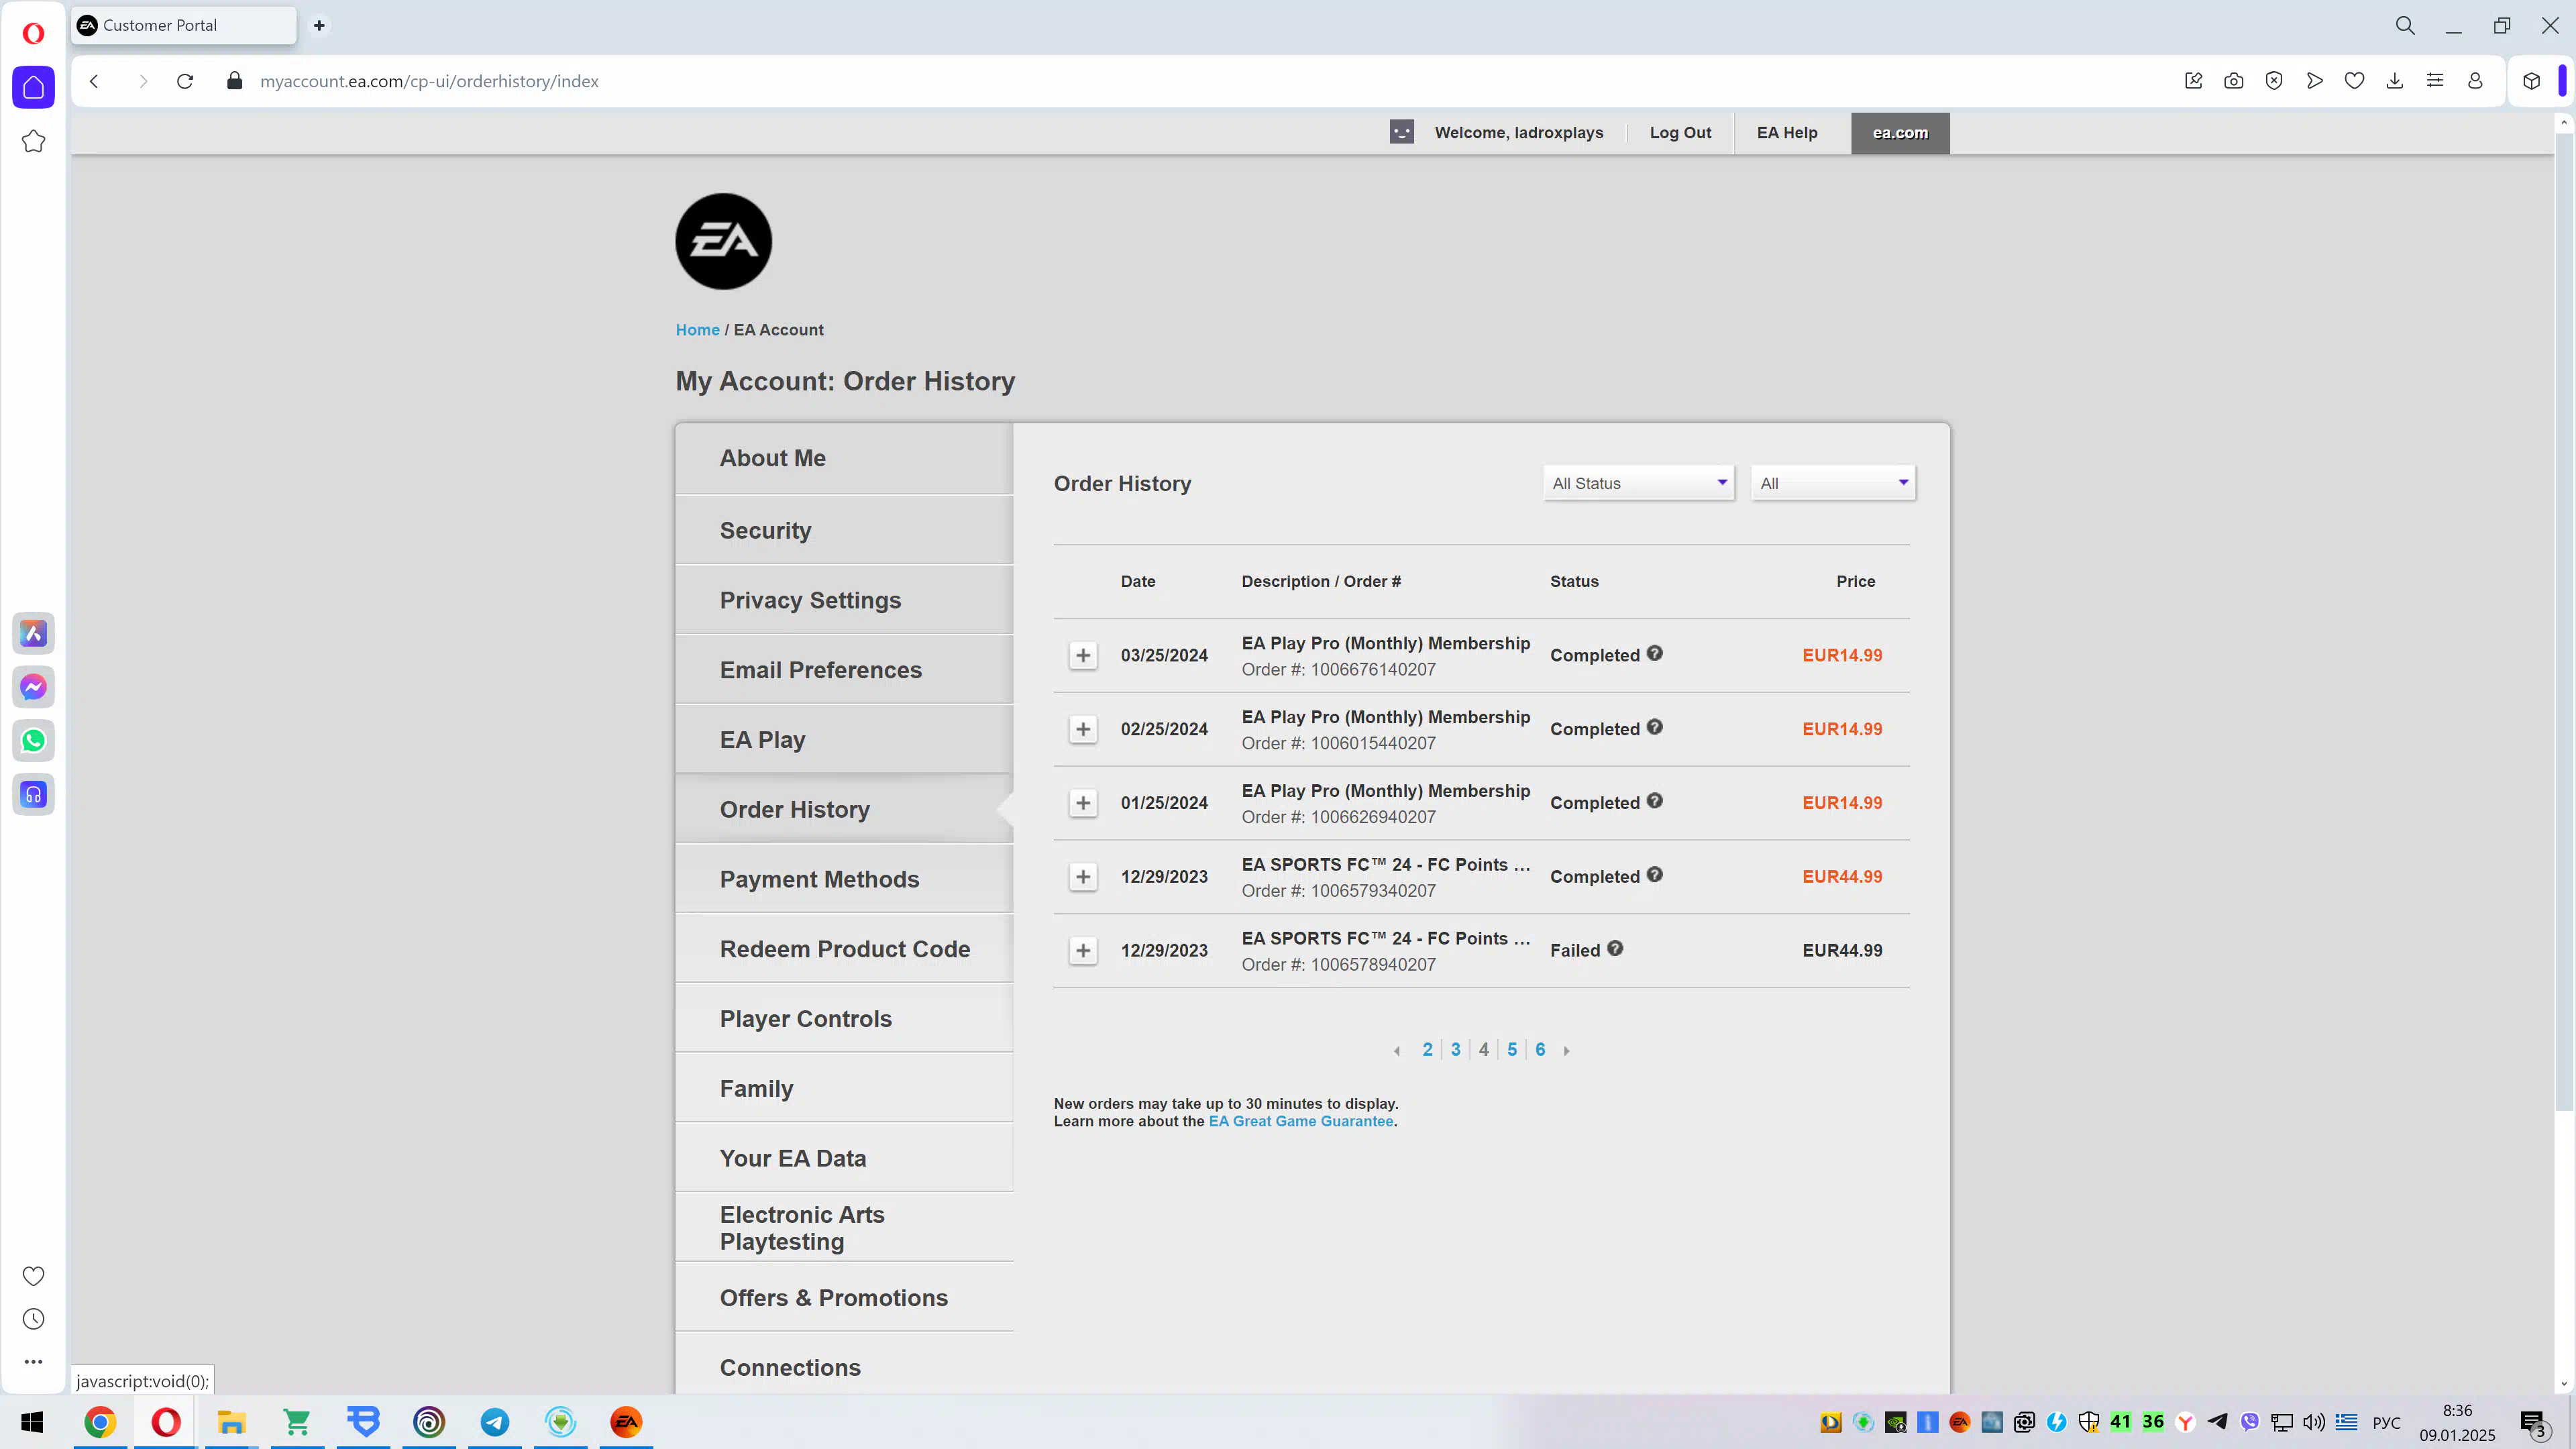Go to order history page 2
The height and width of the screenshot is (1449, 2576).
click(x=1427, y=1049)
